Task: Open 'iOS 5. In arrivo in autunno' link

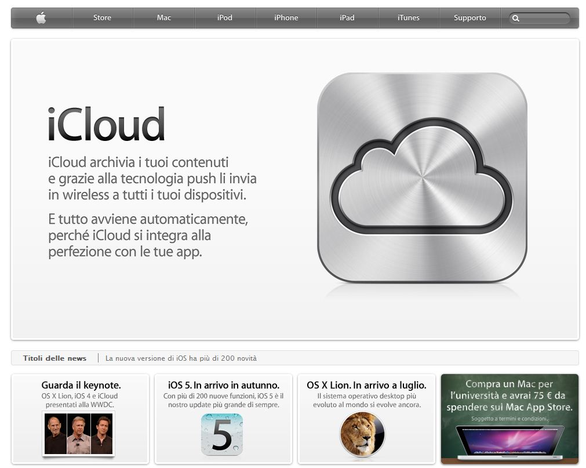Action: pos(224,385)
